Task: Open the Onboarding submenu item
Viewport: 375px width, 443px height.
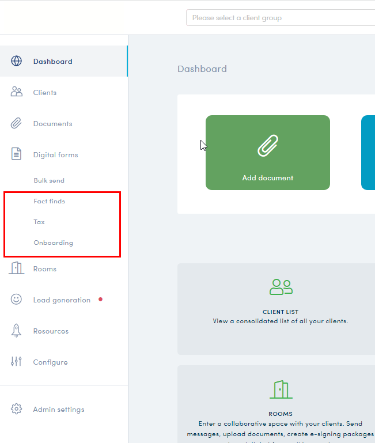Action: [x=53, y=243]
